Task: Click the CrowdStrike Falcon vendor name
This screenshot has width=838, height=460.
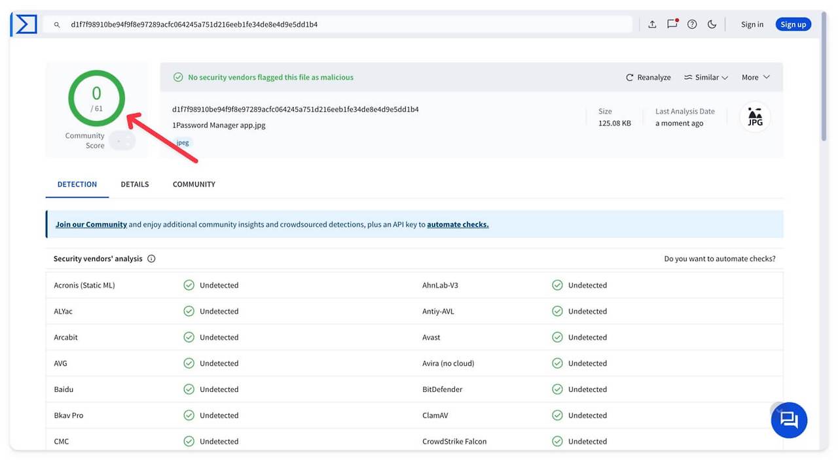Action: [x=454, y=442]
